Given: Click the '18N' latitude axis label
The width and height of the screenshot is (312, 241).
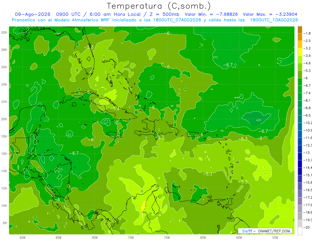Looking at the screenshot, I should [4, 136].
